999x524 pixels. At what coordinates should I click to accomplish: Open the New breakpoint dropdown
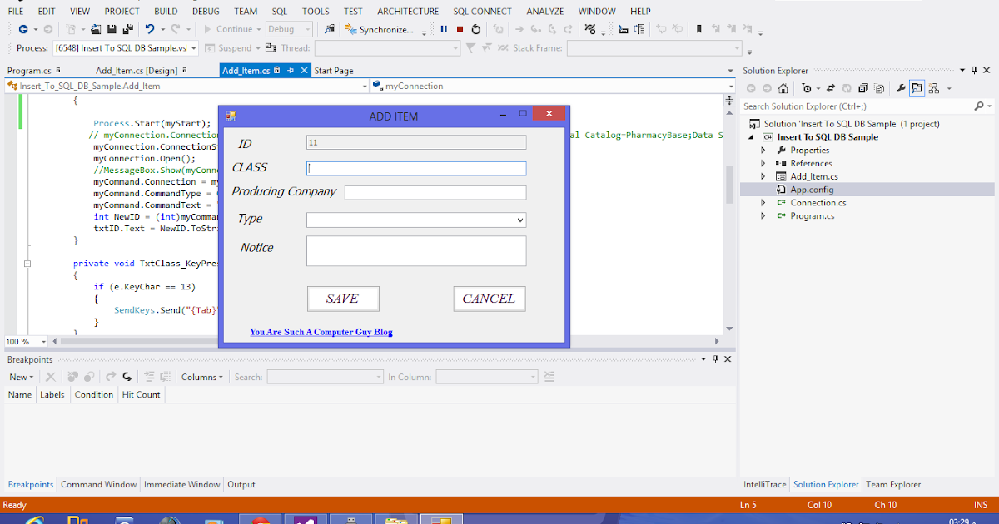tap(22, 377)
